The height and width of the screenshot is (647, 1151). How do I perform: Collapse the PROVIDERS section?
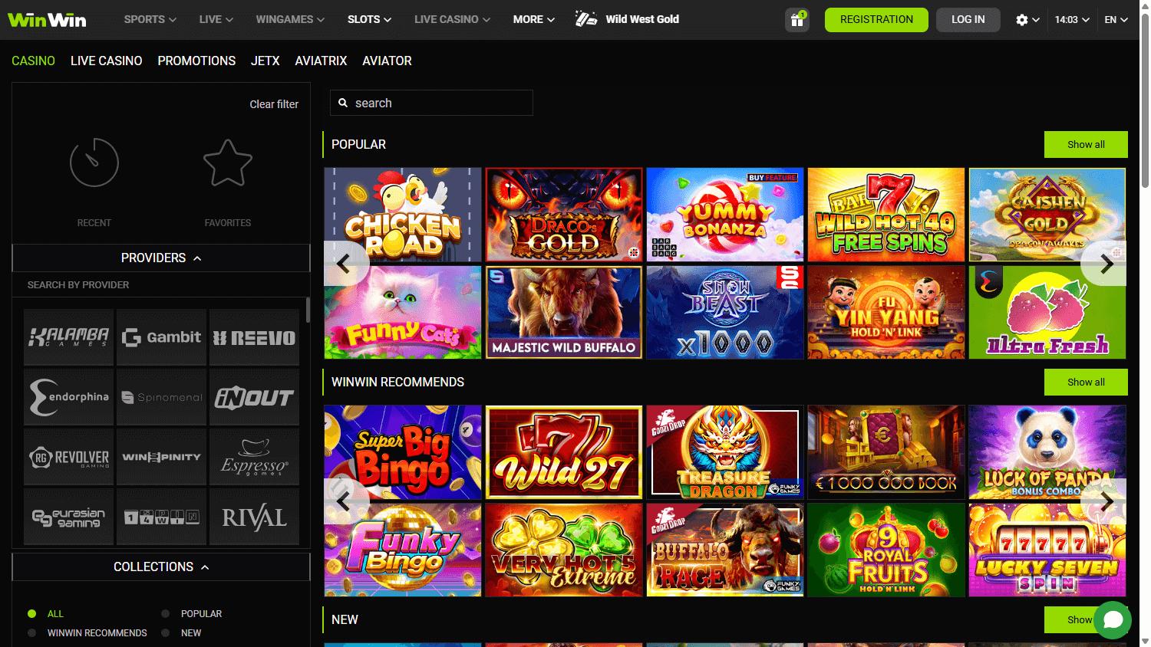click(161, 258)
